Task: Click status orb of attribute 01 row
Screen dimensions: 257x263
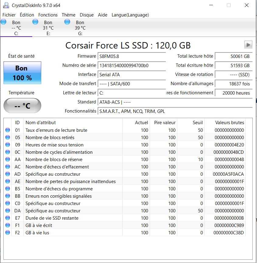Action: 8,130
